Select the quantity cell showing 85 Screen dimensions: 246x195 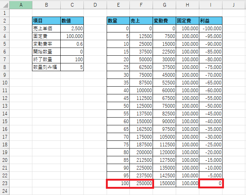point(118,160)
